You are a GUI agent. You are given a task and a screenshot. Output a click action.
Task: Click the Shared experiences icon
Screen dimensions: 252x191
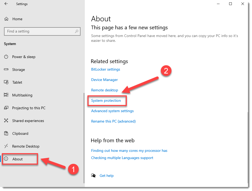pos(6,120)
